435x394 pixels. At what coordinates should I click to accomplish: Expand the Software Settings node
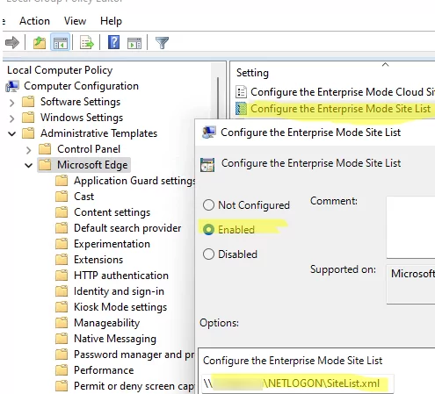pos(11,103)
